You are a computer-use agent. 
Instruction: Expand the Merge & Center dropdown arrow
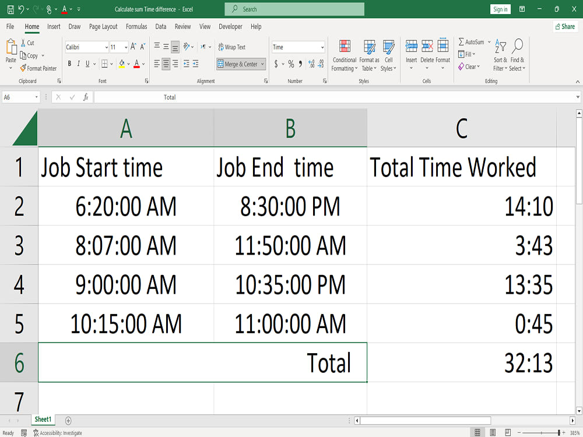click(x=262, y=64)
